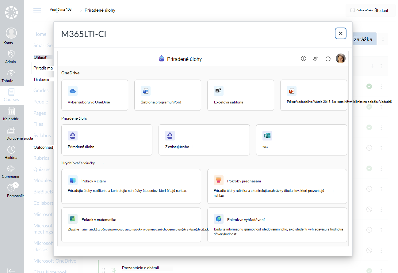Open Home in course menu
398x273 pixels.
(x=40, y=34)
